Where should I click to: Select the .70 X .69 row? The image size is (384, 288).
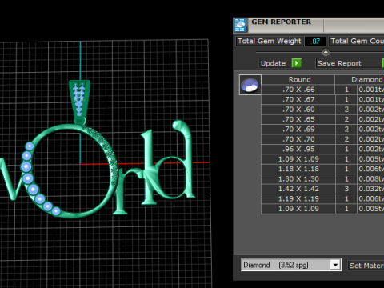pyautogui.click(x=322, y=129)
